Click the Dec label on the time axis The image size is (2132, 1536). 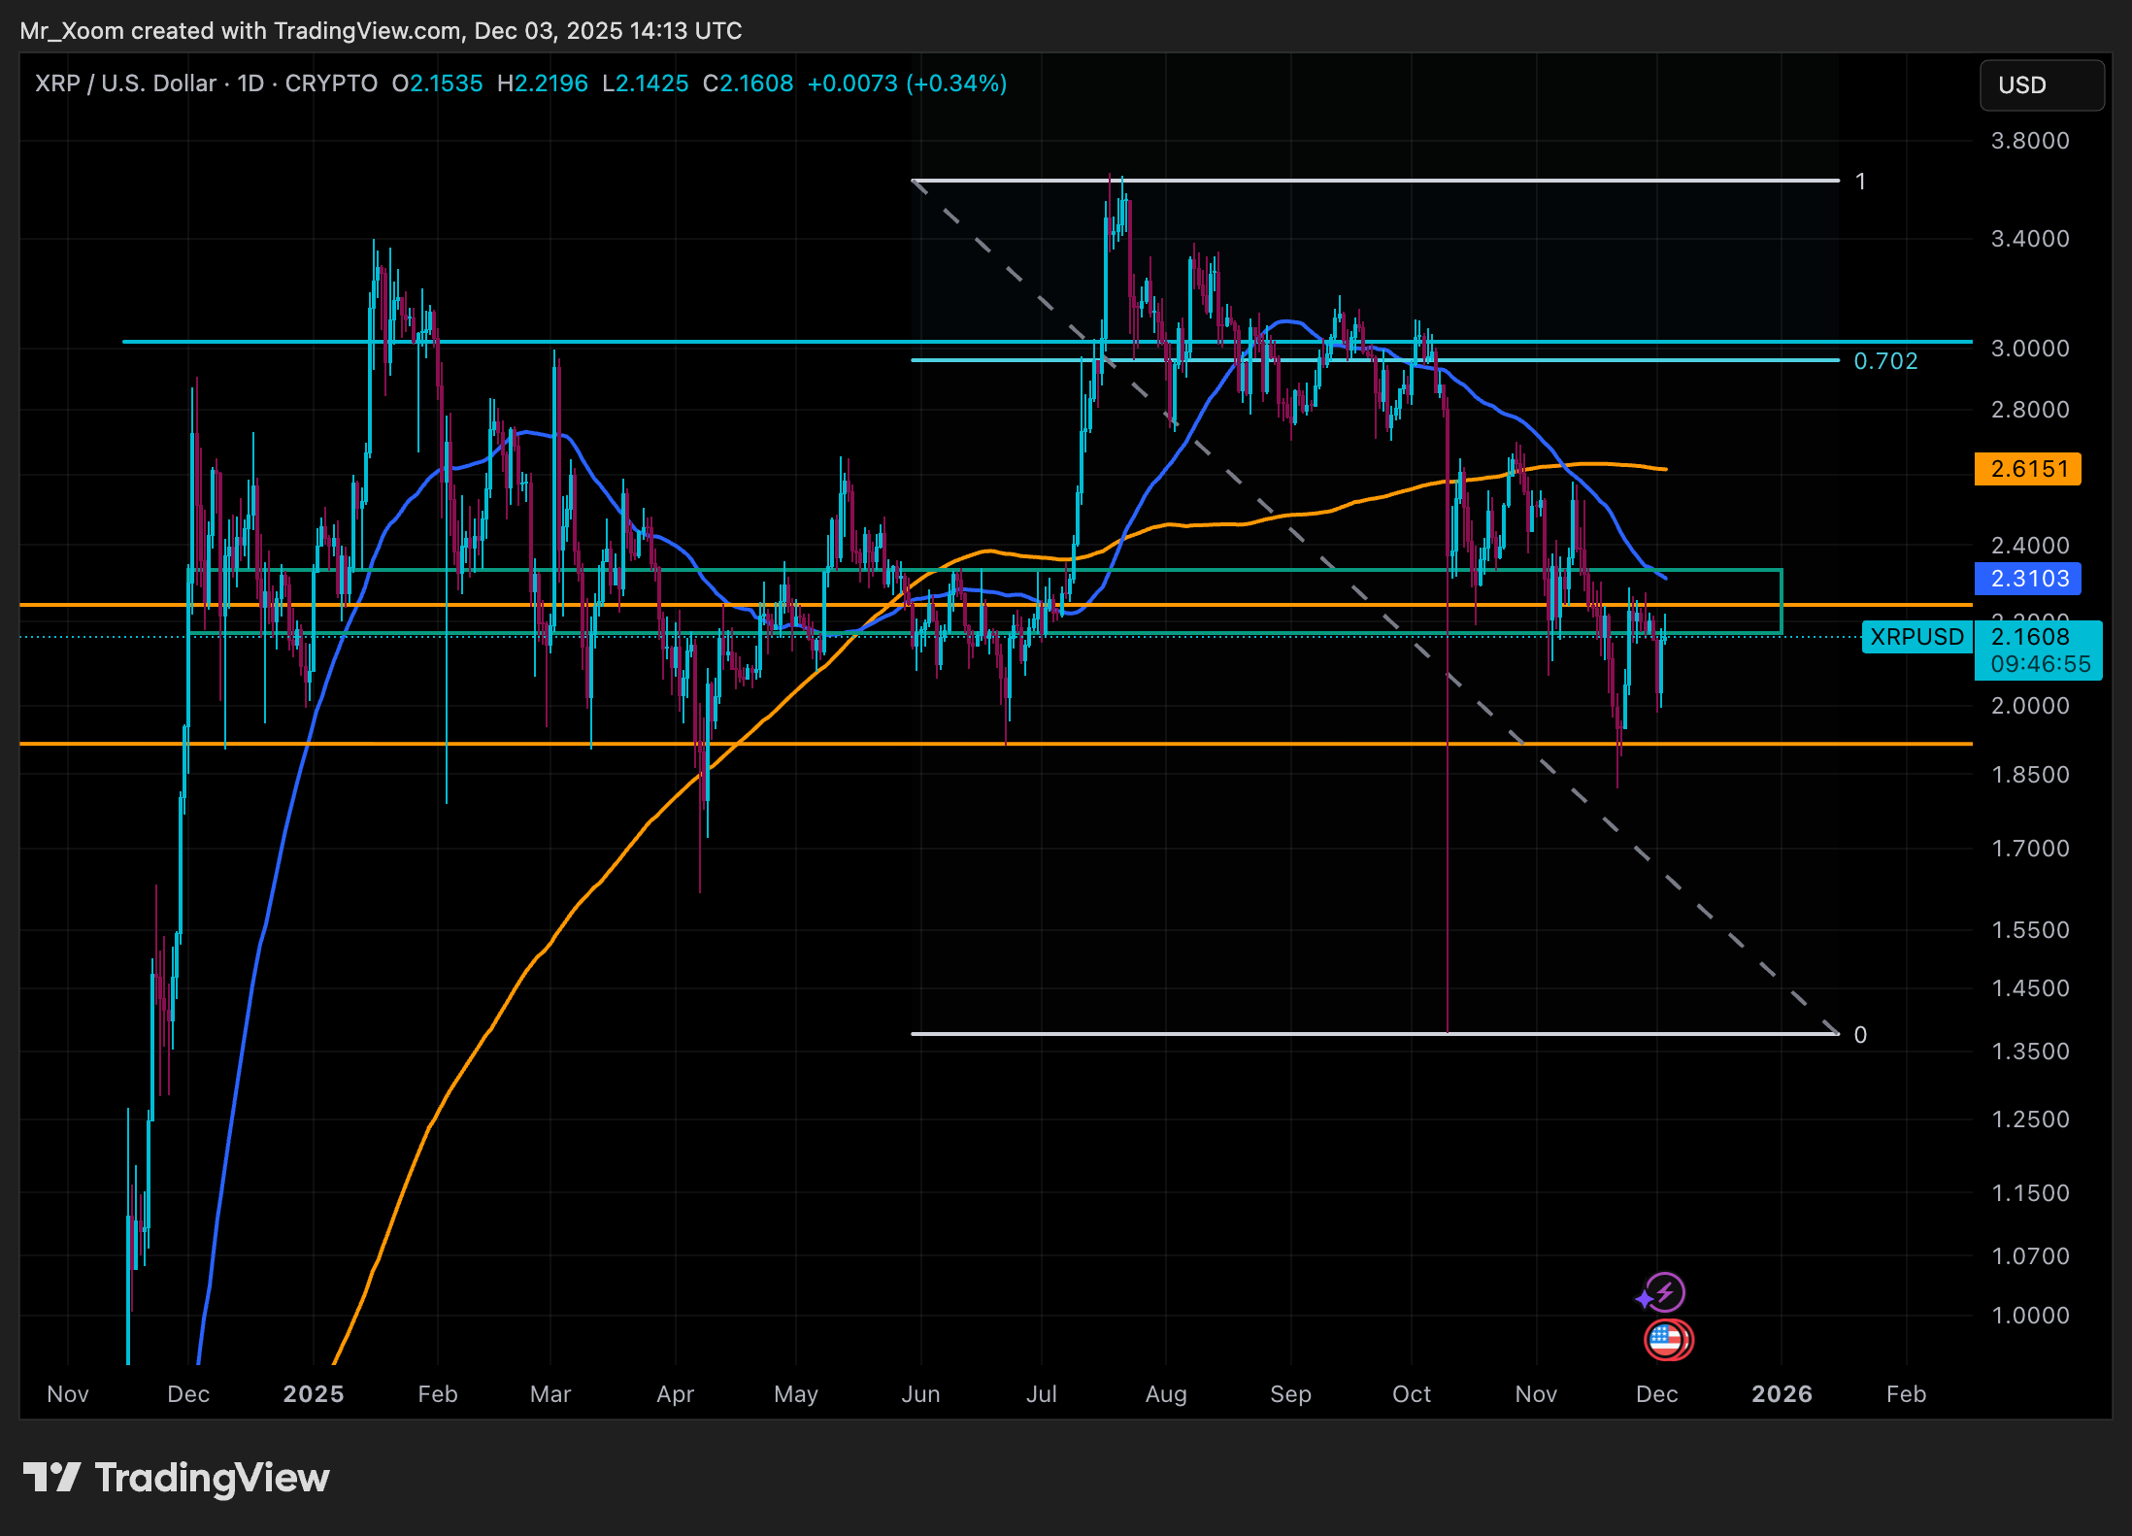[1658, 1393]
